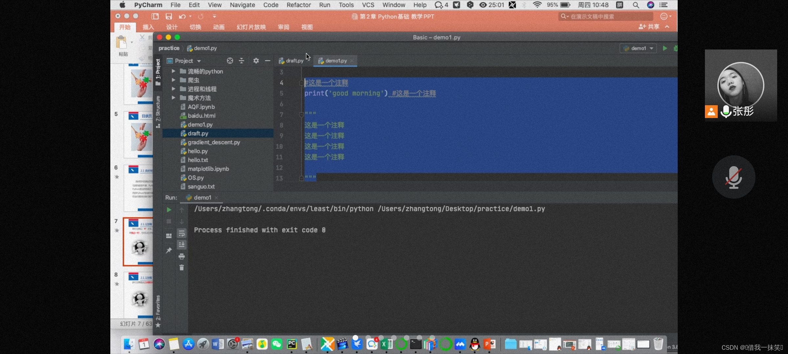The height and width of the screenshot is (354, 788).
Task: Open QQ penguin icon in the Dock
Action: [475, 344]
